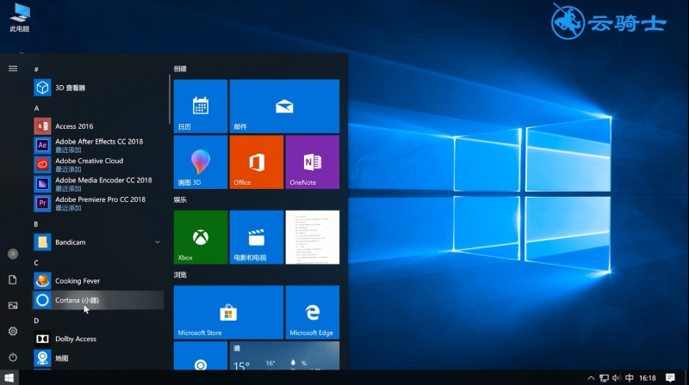Open the Action Center notification icon
Viewport: 689px width, 385px height.
(670, 377)
